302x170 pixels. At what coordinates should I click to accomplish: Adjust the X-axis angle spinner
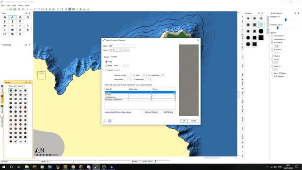click(x=127, y=79)
